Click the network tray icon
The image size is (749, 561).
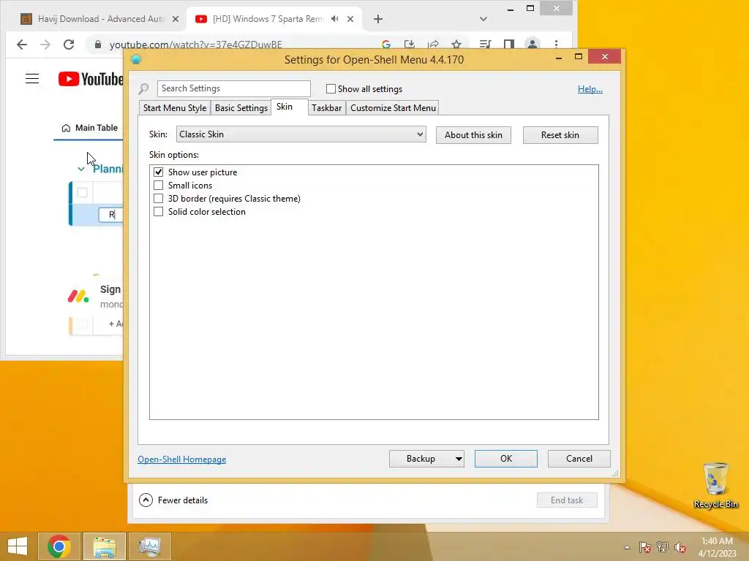[663, 547]
